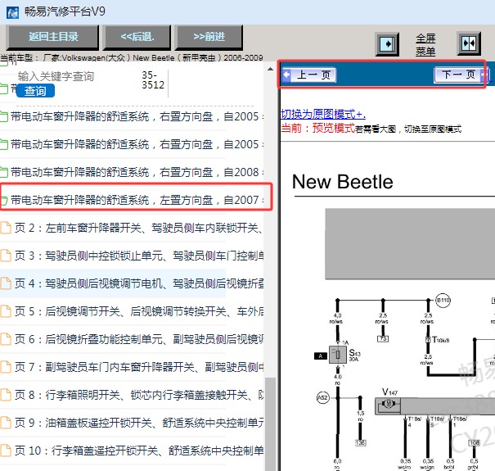Open 页 6 后视镜折叠功能控制单元 page
Screen dimensions: 495x471
(x=132, y=339)
